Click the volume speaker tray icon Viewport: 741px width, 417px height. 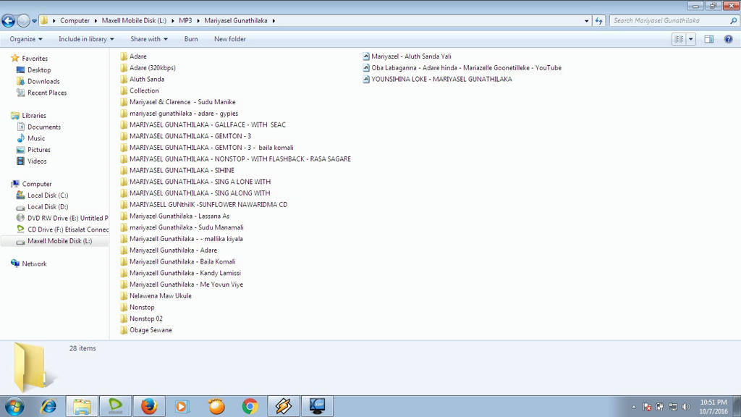click(x=686, y=407)
